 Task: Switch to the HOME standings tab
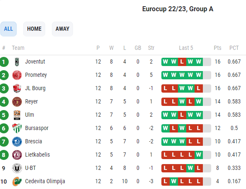point(34,29)
